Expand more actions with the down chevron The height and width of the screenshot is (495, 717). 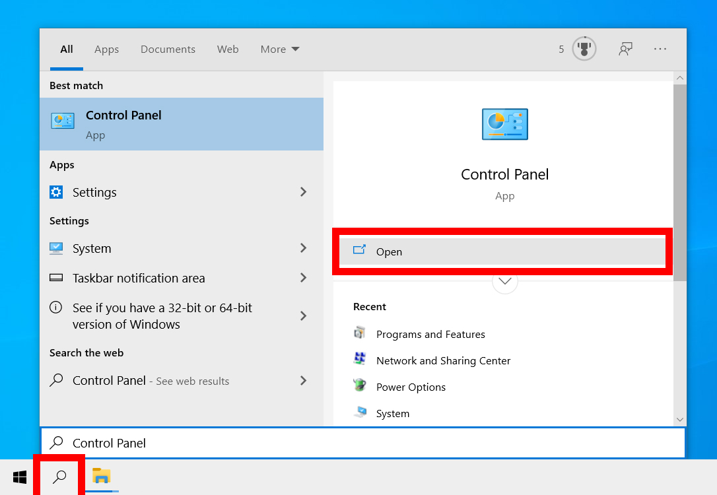505,281
